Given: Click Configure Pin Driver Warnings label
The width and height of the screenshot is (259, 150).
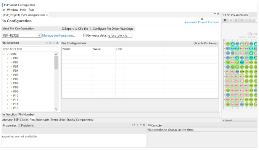Looking at the screenshot, I should pyautogui.click(x=113, y=29).
